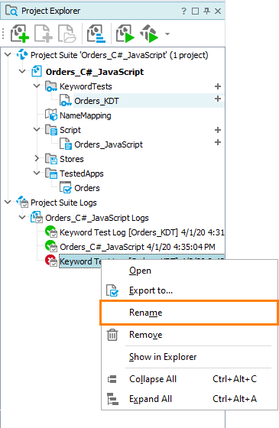This screenshot has height=428, width=279.
Task: Collapse the TestedApps node
Action: 37,173
